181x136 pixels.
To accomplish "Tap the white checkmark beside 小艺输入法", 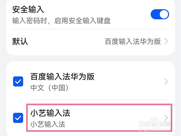I will pyautogui.click(x=18, y=118).
